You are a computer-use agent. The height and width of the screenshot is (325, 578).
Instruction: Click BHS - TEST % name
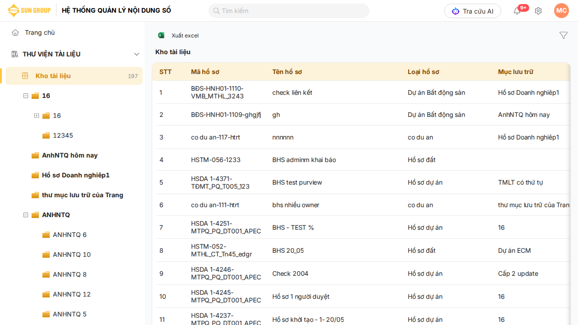point(293,227)
